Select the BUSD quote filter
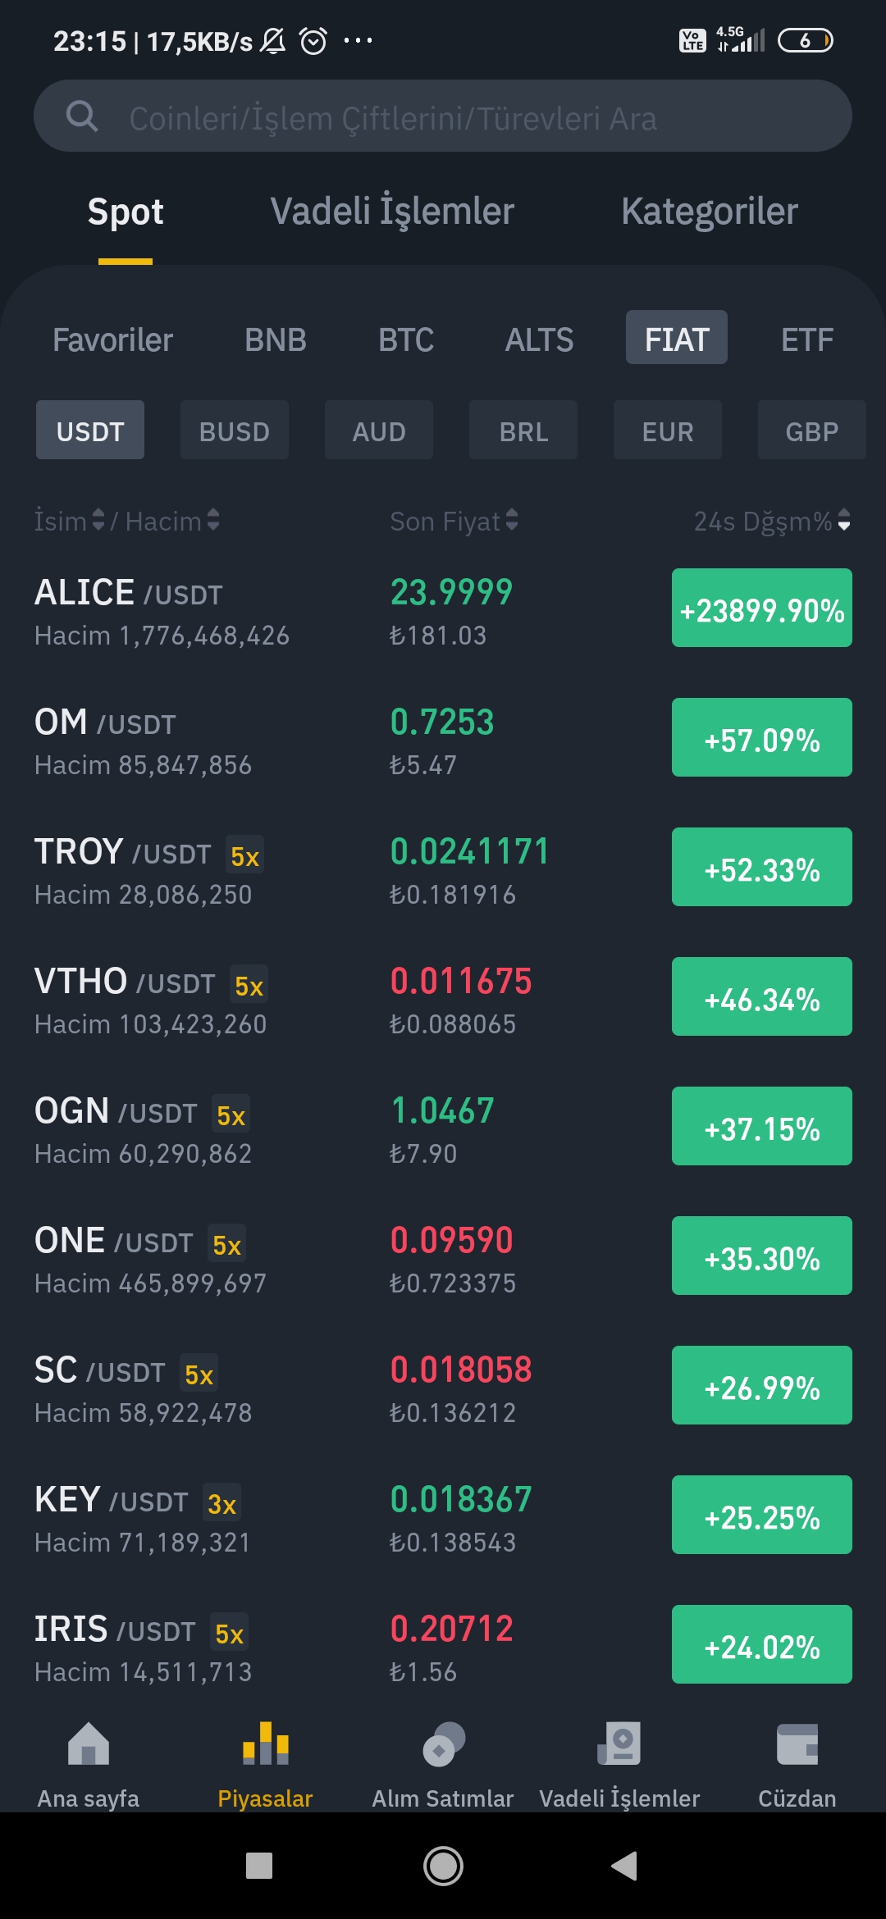Viewport: 886px width, 1919px height. coord(235,430)
